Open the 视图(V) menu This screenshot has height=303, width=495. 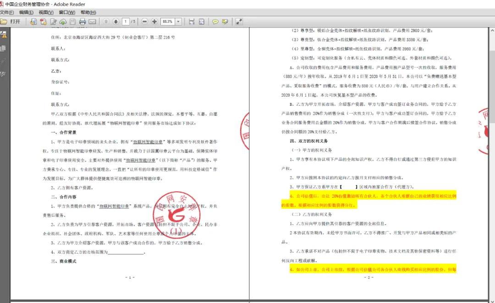46,12
